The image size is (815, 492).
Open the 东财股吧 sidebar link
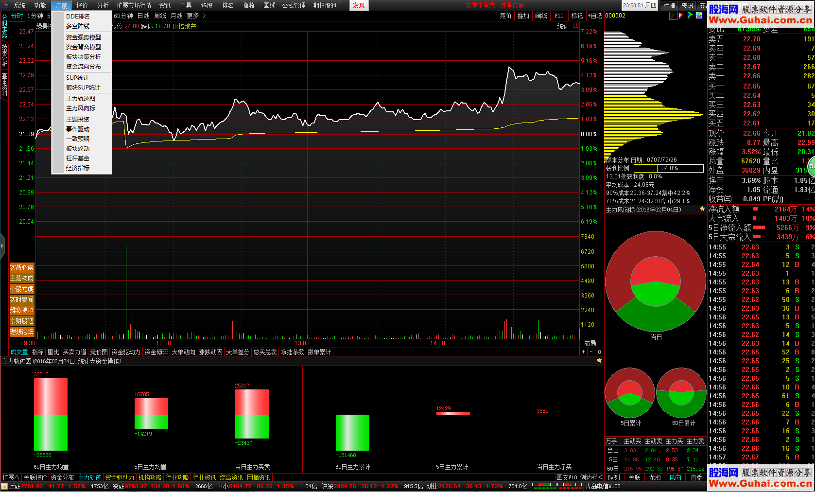click(x=22, y=321)
